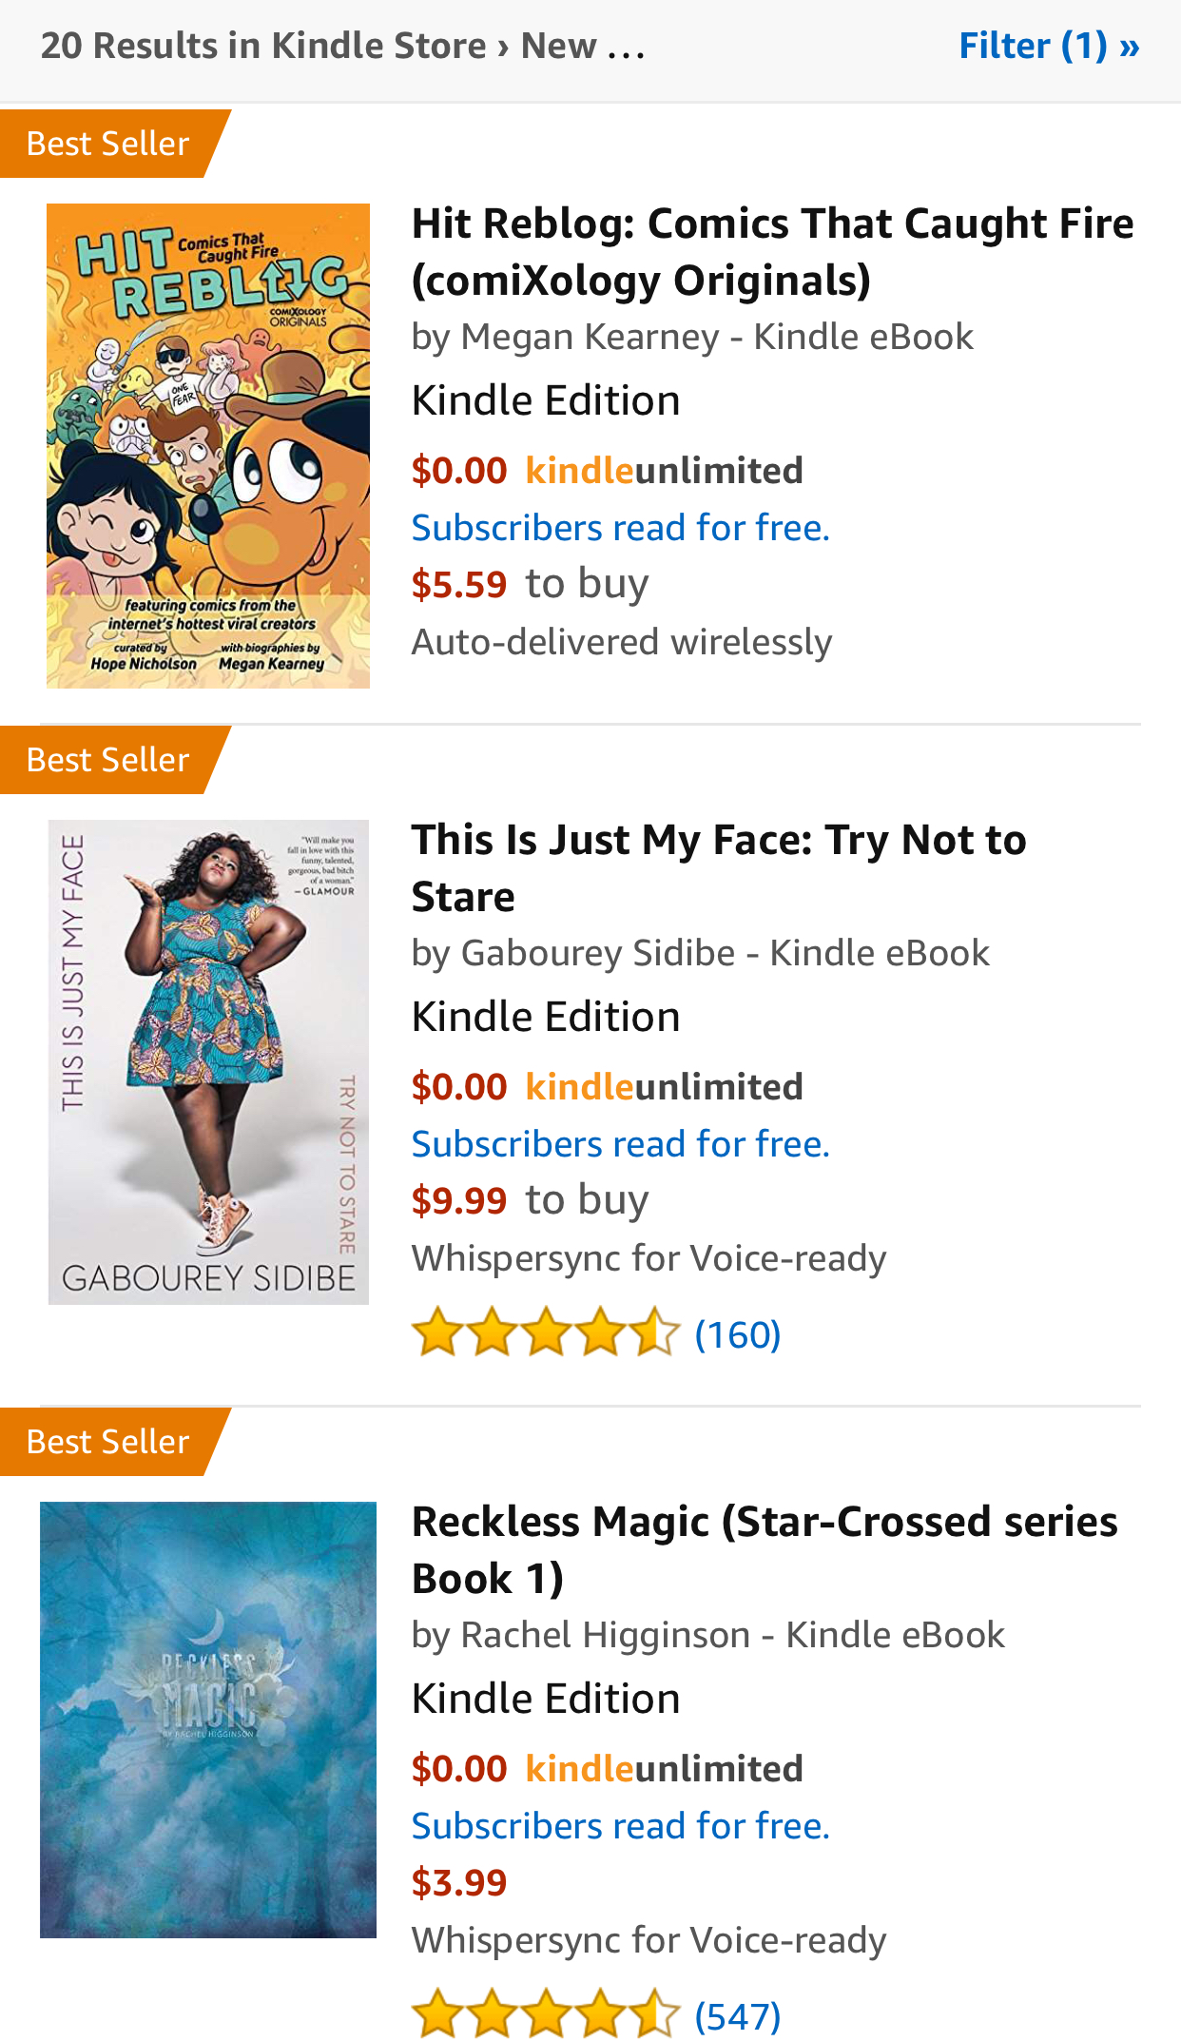Tap the $9.99 to buy price
The image size is (1181, 2041).
tap(459, 1201)
